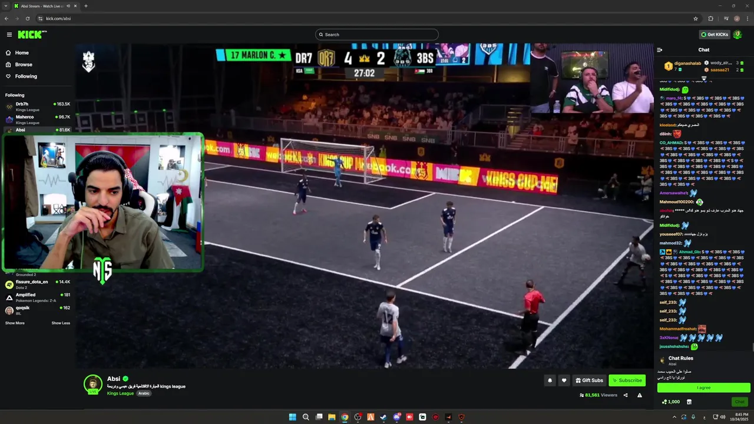
Task: Open Windows taskbar Search
Action: tap(306, 417)
